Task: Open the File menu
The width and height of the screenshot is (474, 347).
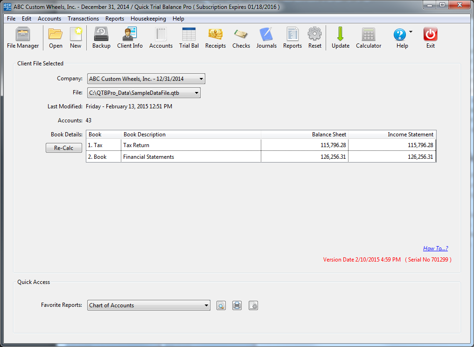Action: click(11, 19)
